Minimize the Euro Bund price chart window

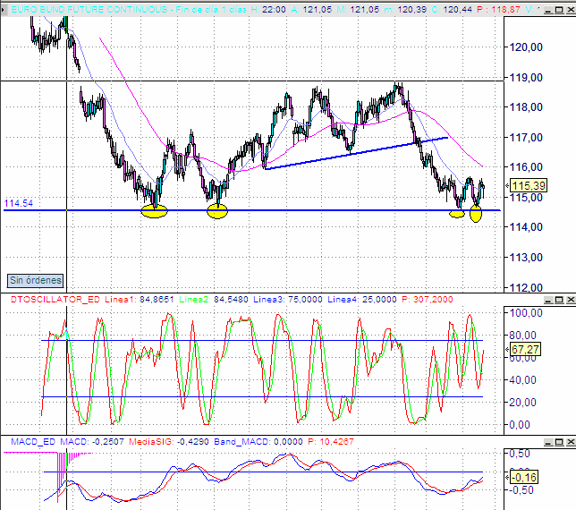click(548, 10)
